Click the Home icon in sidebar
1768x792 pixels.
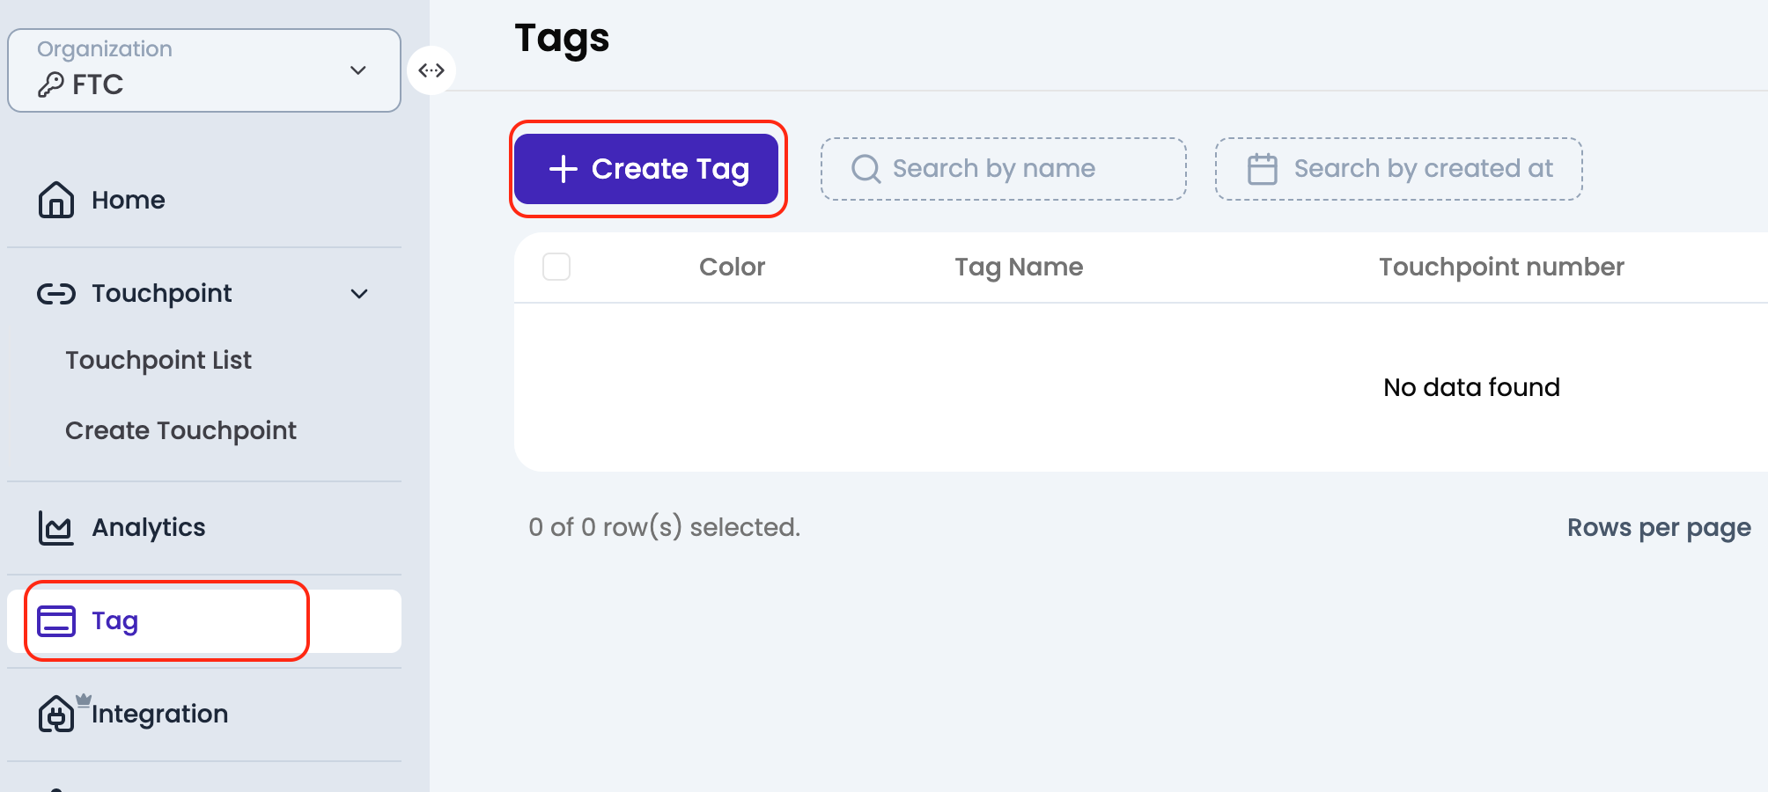coord(55,200)
